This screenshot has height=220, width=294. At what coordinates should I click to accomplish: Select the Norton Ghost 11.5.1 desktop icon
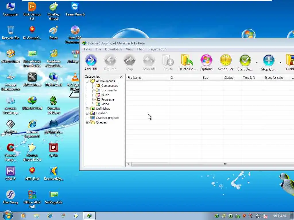pyautogui.click(x=32, y=152)
